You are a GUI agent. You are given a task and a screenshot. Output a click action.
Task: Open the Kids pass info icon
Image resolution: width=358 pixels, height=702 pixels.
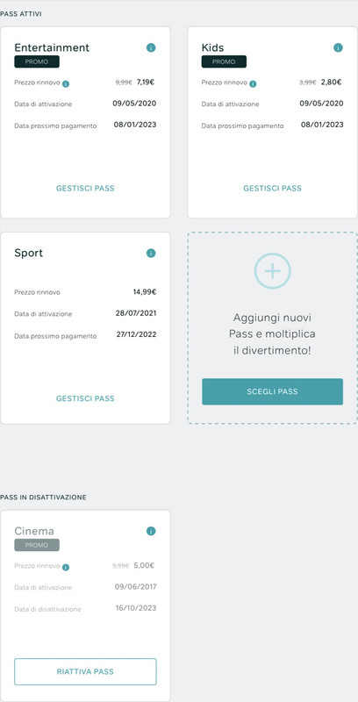[x=339, y=47]
